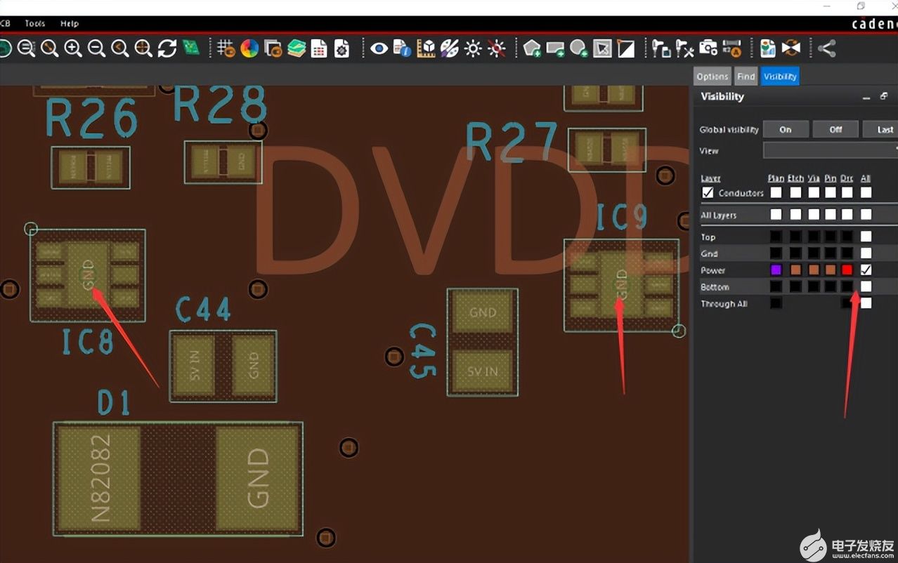Toggle the grid icon in toolbar
Screen dimensions: 898x563
point(226,48)
